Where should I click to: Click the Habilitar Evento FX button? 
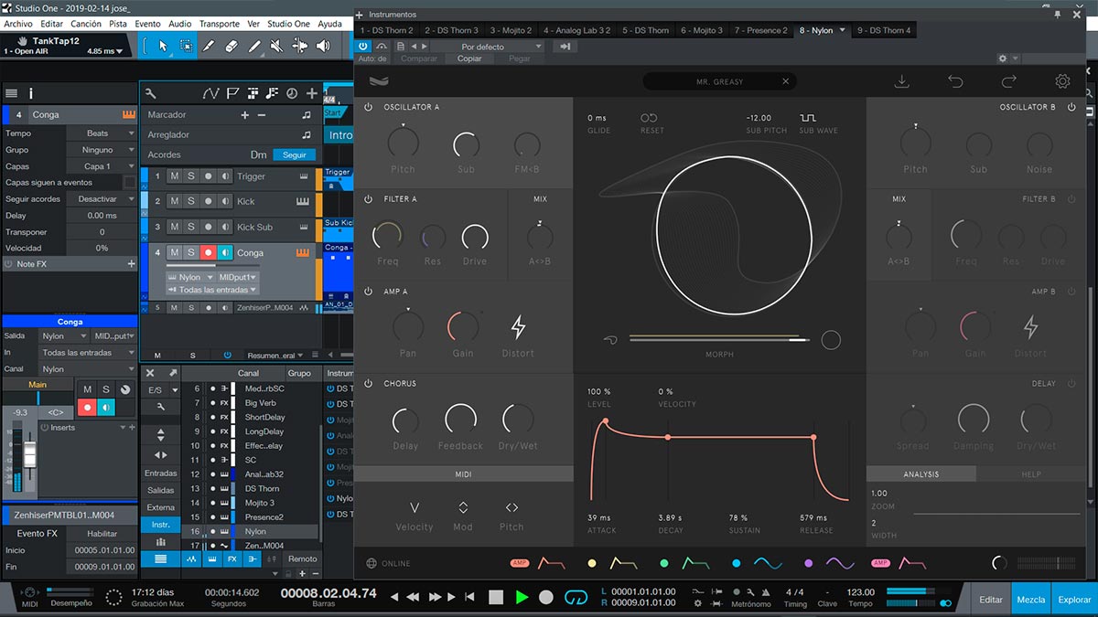coord(102,534)
